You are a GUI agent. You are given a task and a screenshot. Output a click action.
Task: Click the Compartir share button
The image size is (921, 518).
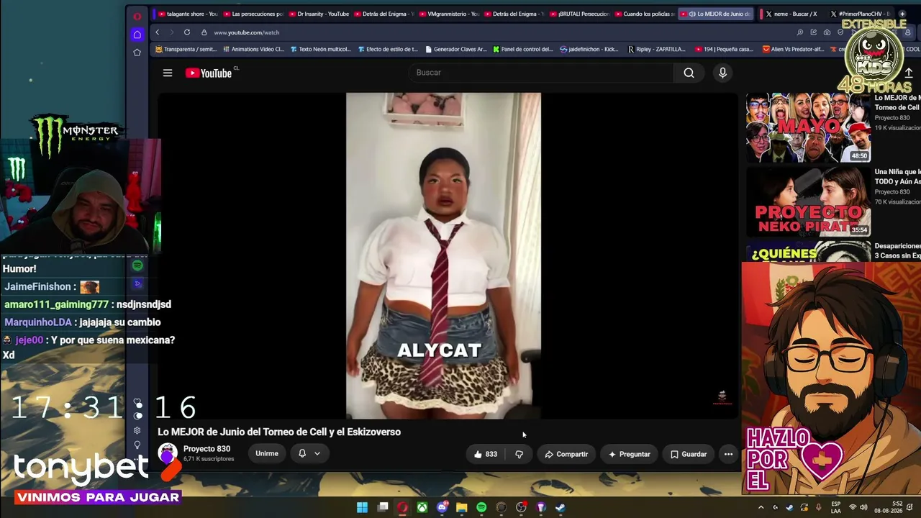566,454
